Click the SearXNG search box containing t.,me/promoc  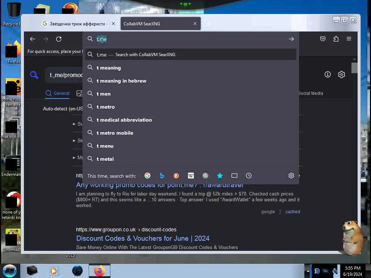(64, 75)
